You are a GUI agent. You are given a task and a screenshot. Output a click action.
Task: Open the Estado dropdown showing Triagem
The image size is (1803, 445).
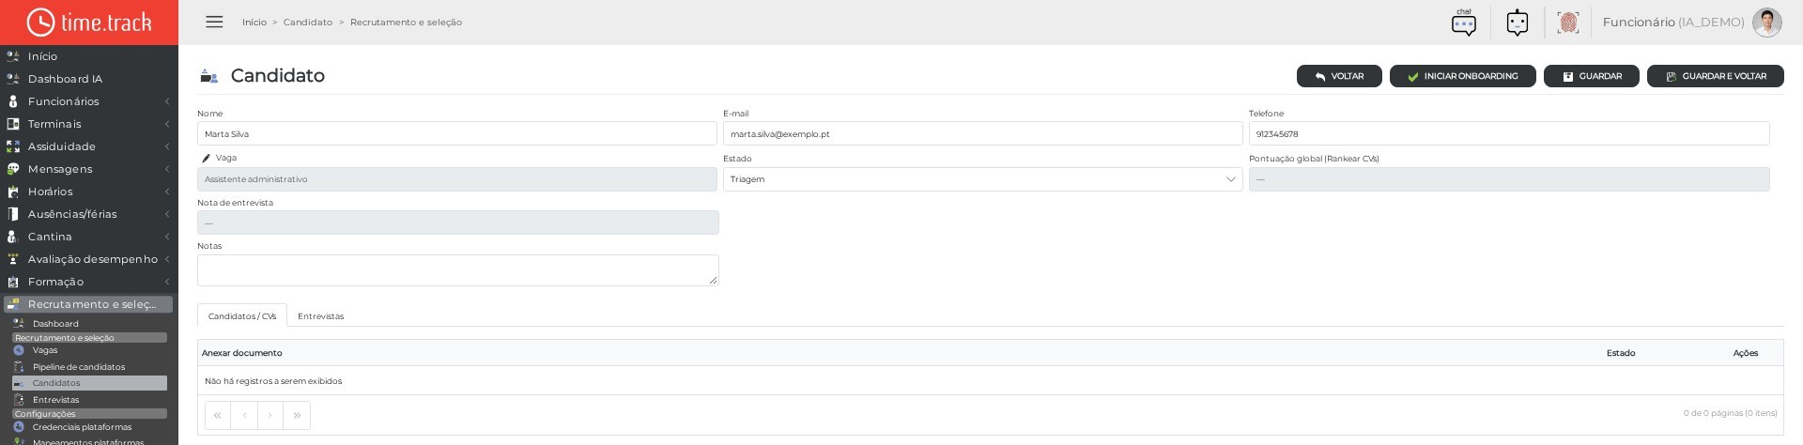pyautogui.click(x=982, y=179)
